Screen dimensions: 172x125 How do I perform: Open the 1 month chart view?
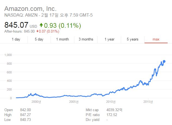tap(63, 39)
